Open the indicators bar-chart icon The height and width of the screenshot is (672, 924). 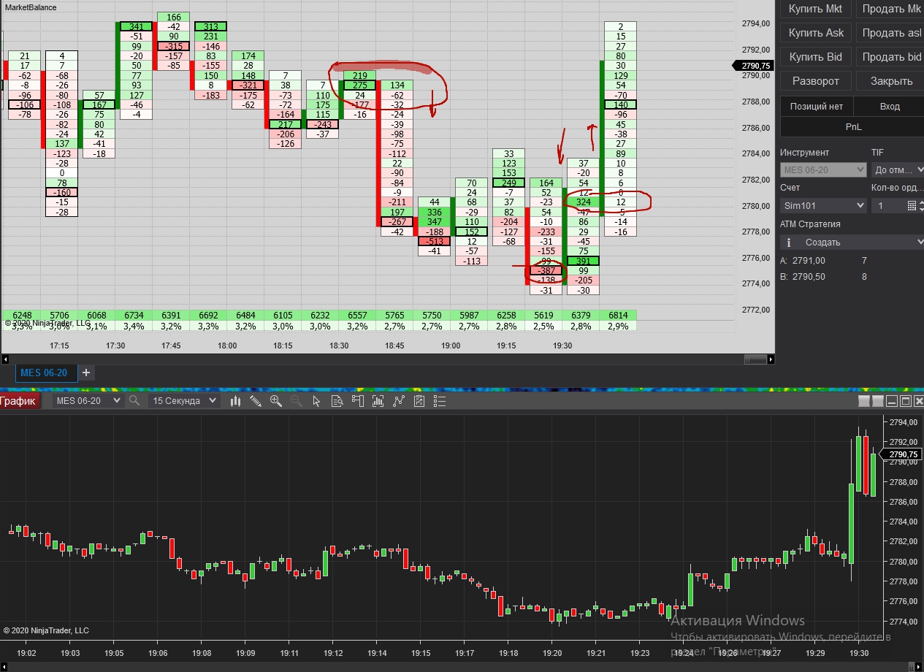[x=378, y=401]
